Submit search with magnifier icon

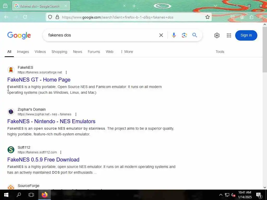[195, 35]
